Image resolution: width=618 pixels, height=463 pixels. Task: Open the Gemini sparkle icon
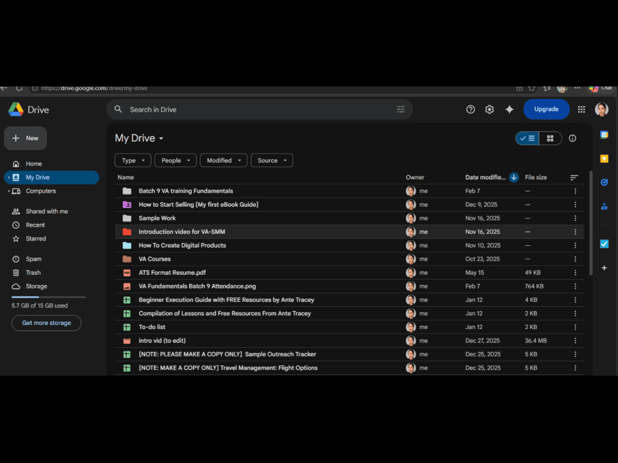click(x=509, y=109)
